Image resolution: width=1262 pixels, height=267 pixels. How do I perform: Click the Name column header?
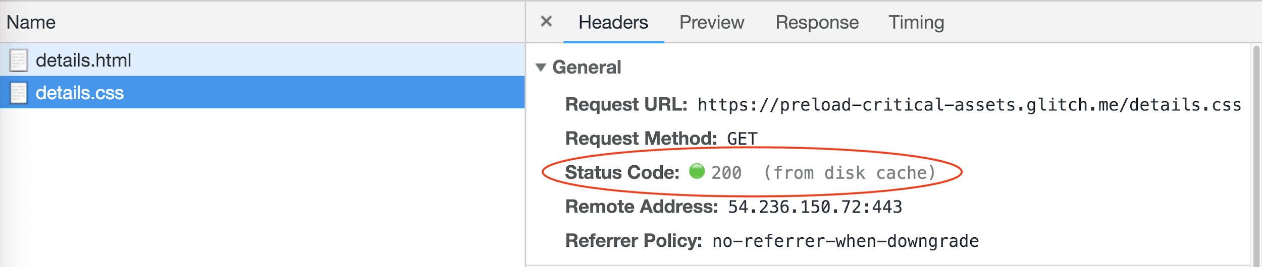tap(31, 22)
